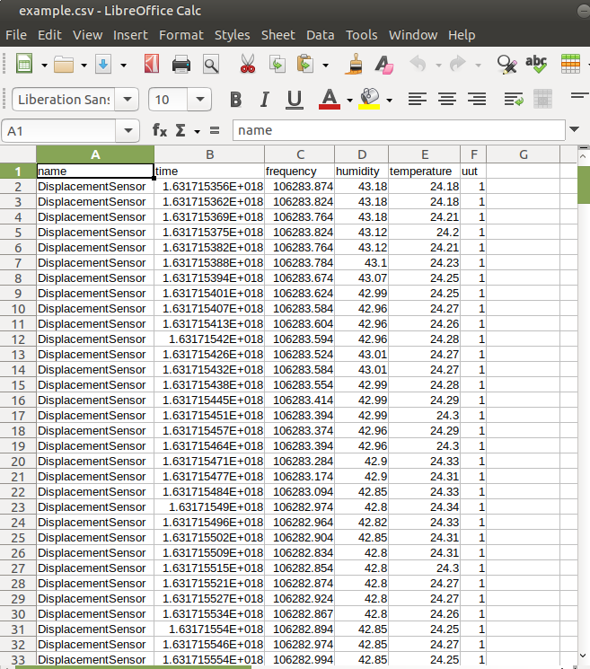Viewport: 590px width, 669px height.
Task: Click the Save document icon
Action: tap(103, 65)
